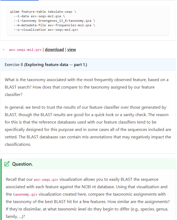Image resolution: width=177 pixels, height=220 pixels.
Task: Click the inline asv-seqs.qzv code in Question
Action: click(x=46, y=180)
